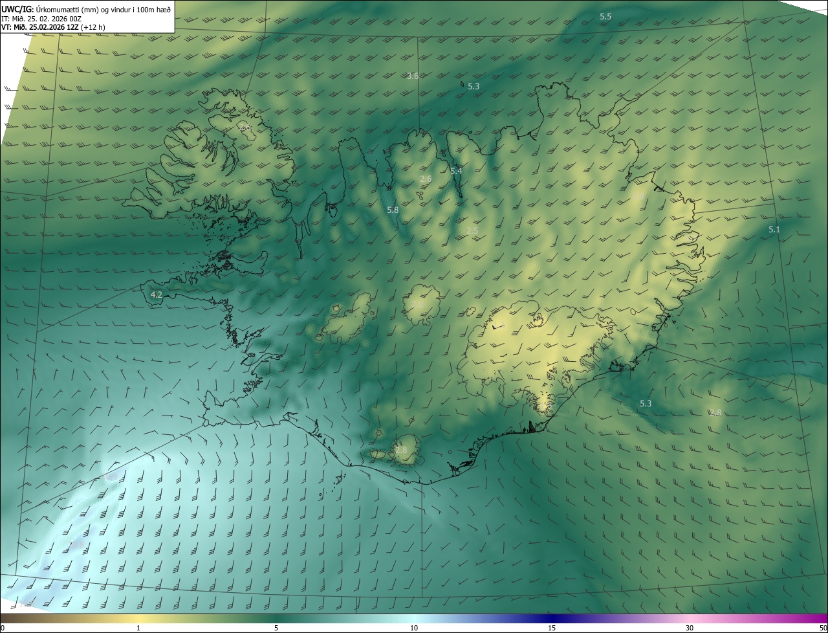The height and width of the screenshot is (633, 828).
Task: Click the 0 tick label on the colour scale
Action: point(3,628)
